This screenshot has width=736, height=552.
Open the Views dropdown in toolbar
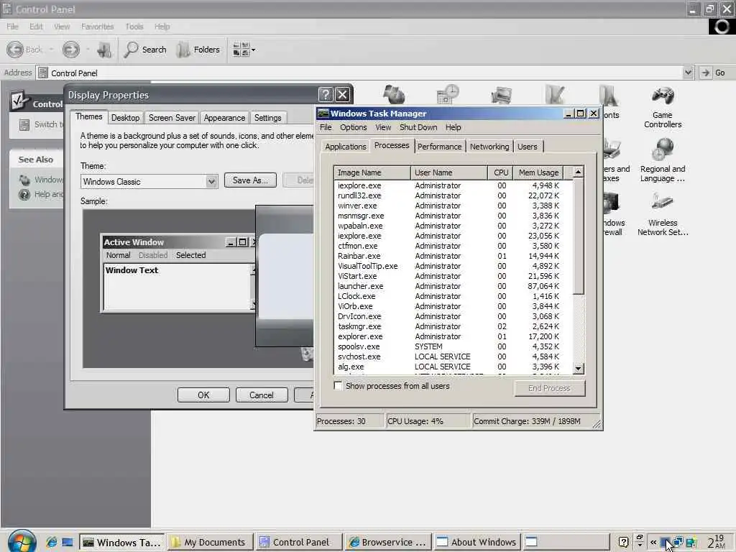244,50
